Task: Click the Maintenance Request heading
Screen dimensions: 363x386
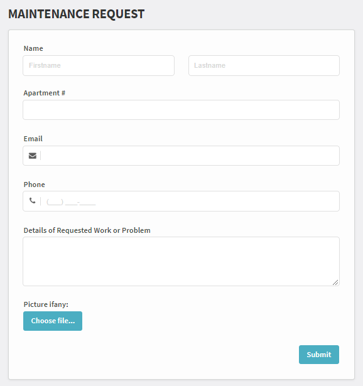Action: pyautogui.click(x=77, y=14)
